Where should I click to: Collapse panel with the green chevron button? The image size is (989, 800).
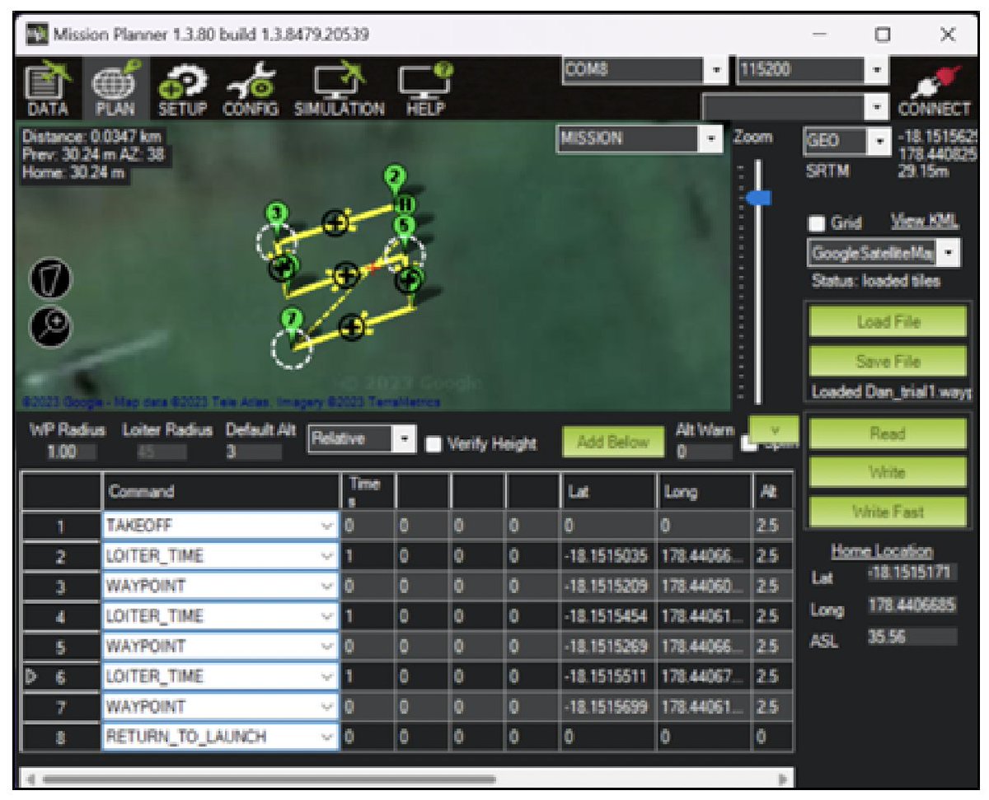[x=774, y=428]
